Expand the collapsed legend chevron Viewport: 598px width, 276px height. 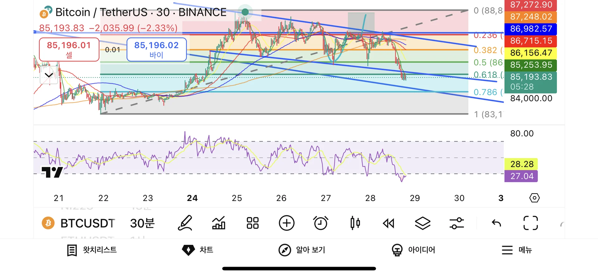(49, 75)
